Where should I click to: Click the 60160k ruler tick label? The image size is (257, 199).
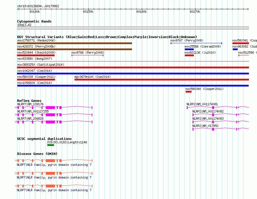pyautogui.click(x=141, y=12)
